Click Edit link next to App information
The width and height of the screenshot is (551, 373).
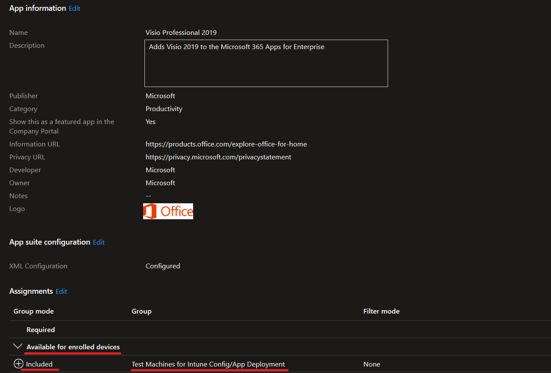pos(75,9)
